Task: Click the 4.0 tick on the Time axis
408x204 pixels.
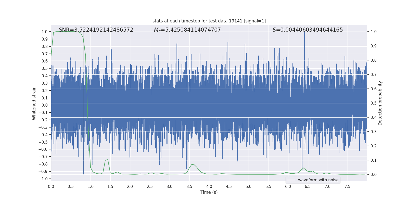Action: pos(209,186)
